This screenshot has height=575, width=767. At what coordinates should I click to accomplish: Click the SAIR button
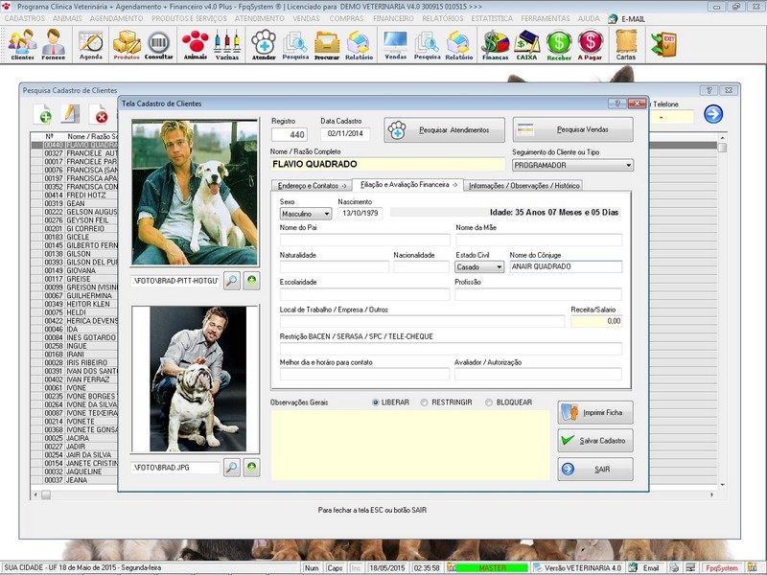point(595,470)
